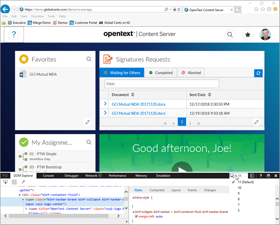The width and height of the screenshot is (280, 225).
Task: Expand the Favorites widget
Action: pos(87,122)
